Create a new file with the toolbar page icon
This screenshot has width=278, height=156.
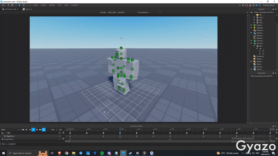coord(9,5)
